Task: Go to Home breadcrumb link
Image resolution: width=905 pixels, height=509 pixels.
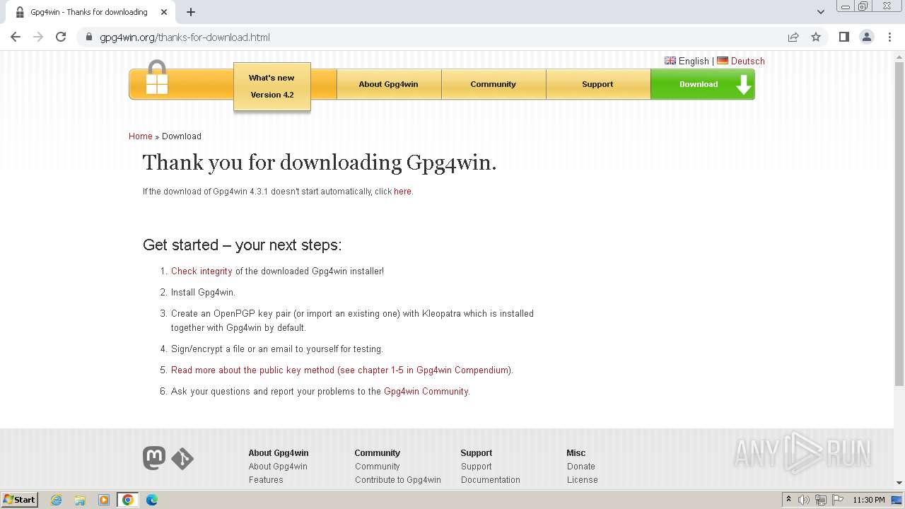Action: coord(141,136)
